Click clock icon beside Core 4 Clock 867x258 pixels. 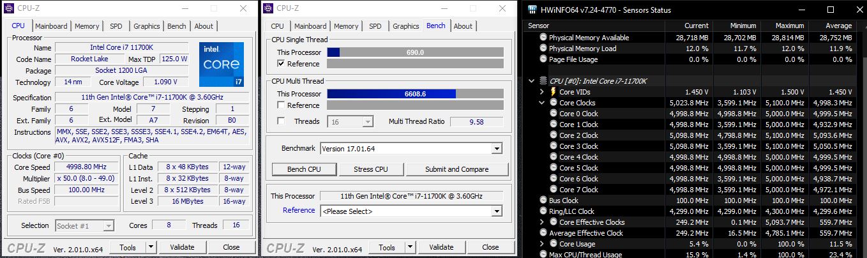[x=553, y=157]
